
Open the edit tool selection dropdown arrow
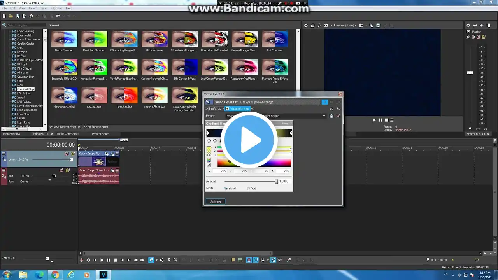pyautogui.click(x=156, y=260)
